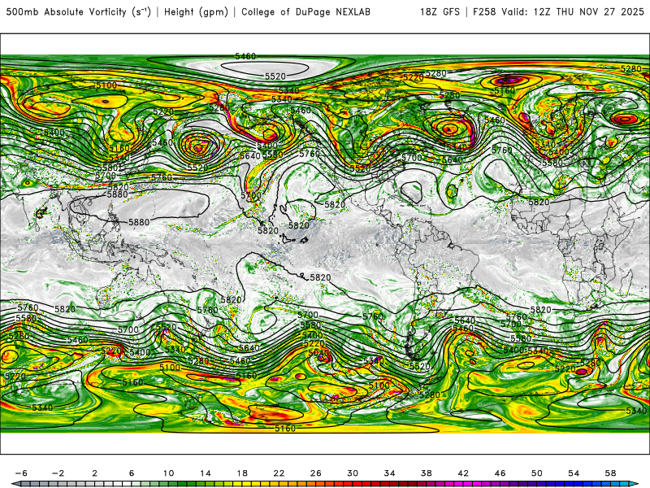Image resolution: width=650 pixels, height=488 pixels.
Task: Select the 'Height (gpm)' header text
Action: [196, 12]
